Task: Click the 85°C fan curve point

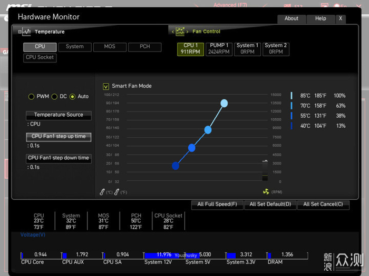Action: tap(224, 103)
